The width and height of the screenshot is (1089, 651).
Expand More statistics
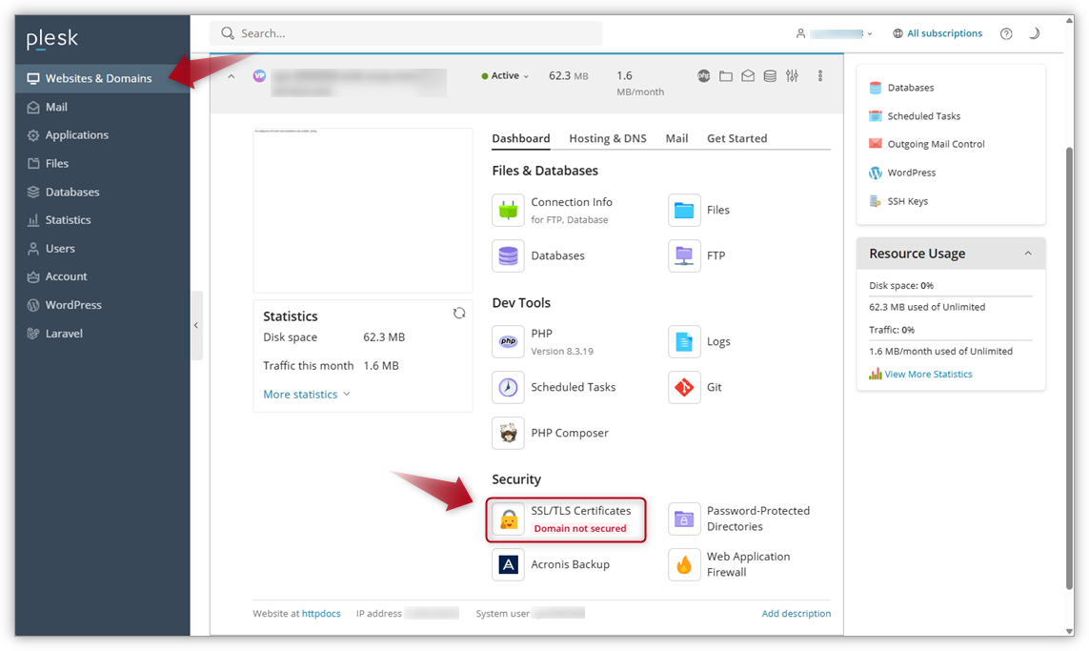pos(307,395)
